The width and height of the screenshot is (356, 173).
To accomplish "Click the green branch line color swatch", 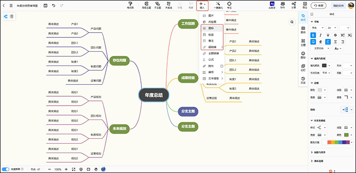I will (x=346, y=135).
